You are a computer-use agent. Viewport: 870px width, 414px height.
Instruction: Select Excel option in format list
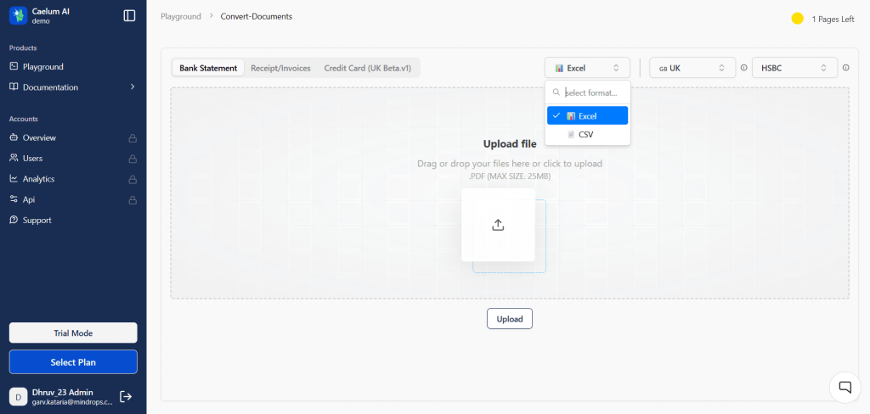click(588, 116)
